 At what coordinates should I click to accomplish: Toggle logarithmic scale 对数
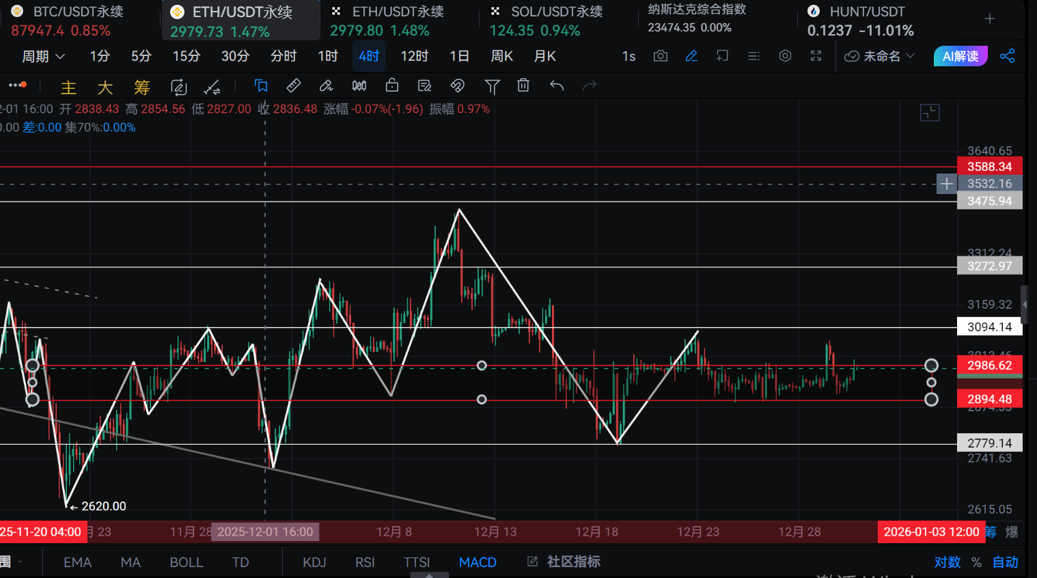coord(947,562)
